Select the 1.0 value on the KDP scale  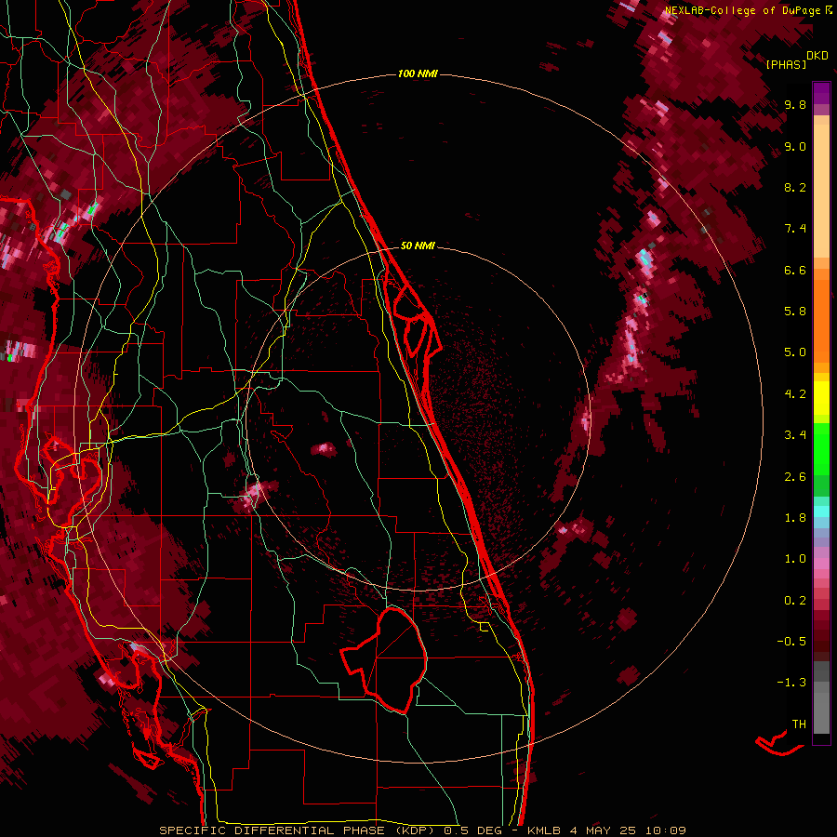tap(795, 559)
